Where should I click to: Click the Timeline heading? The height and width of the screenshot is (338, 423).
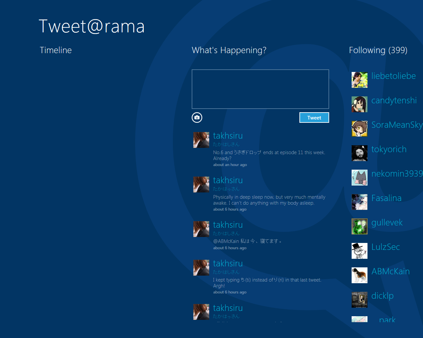[x=56, y=50]
